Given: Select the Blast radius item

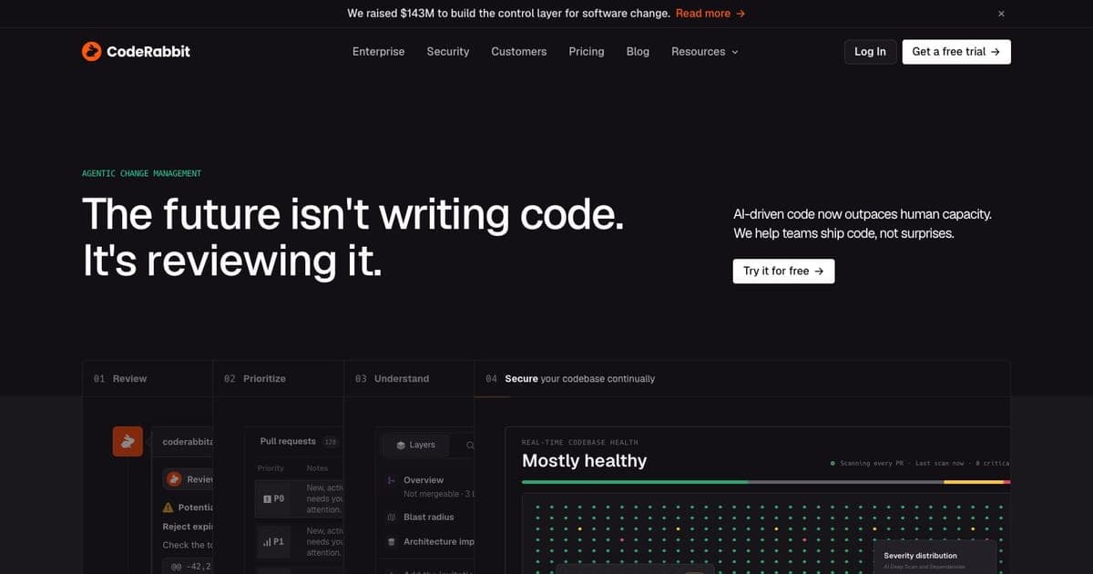Looking at the screenshot, I should click(x=428, y=518).
